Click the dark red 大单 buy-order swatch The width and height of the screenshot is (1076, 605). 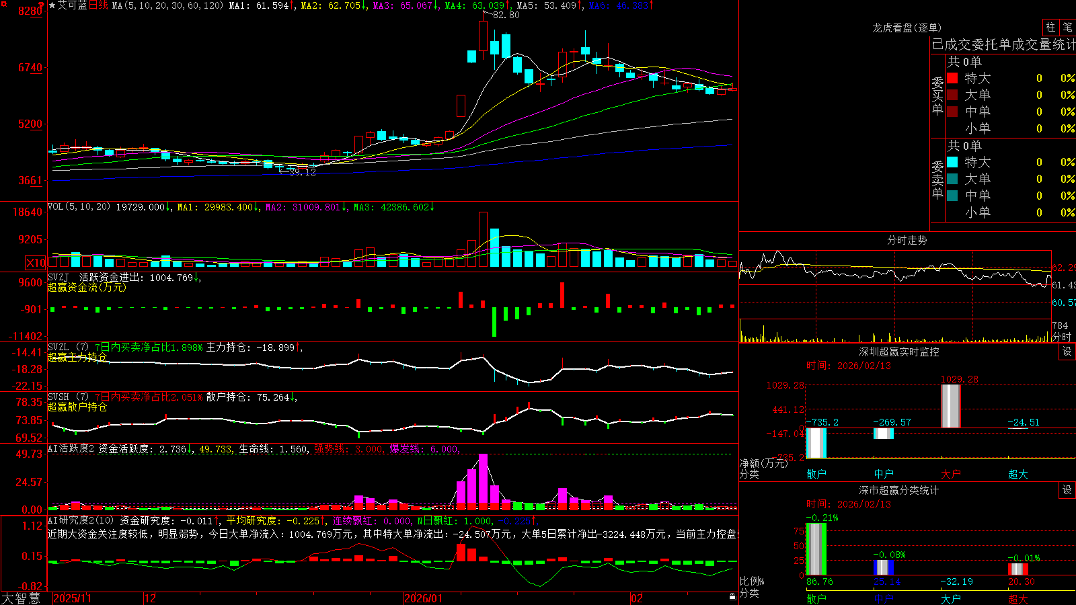pyautogui.click(x=952, y=95)
